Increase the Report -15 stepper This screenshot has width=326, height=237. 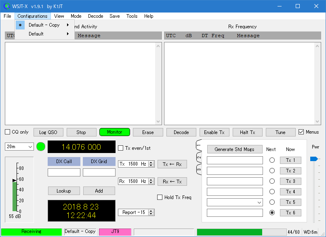click(151, 211)
